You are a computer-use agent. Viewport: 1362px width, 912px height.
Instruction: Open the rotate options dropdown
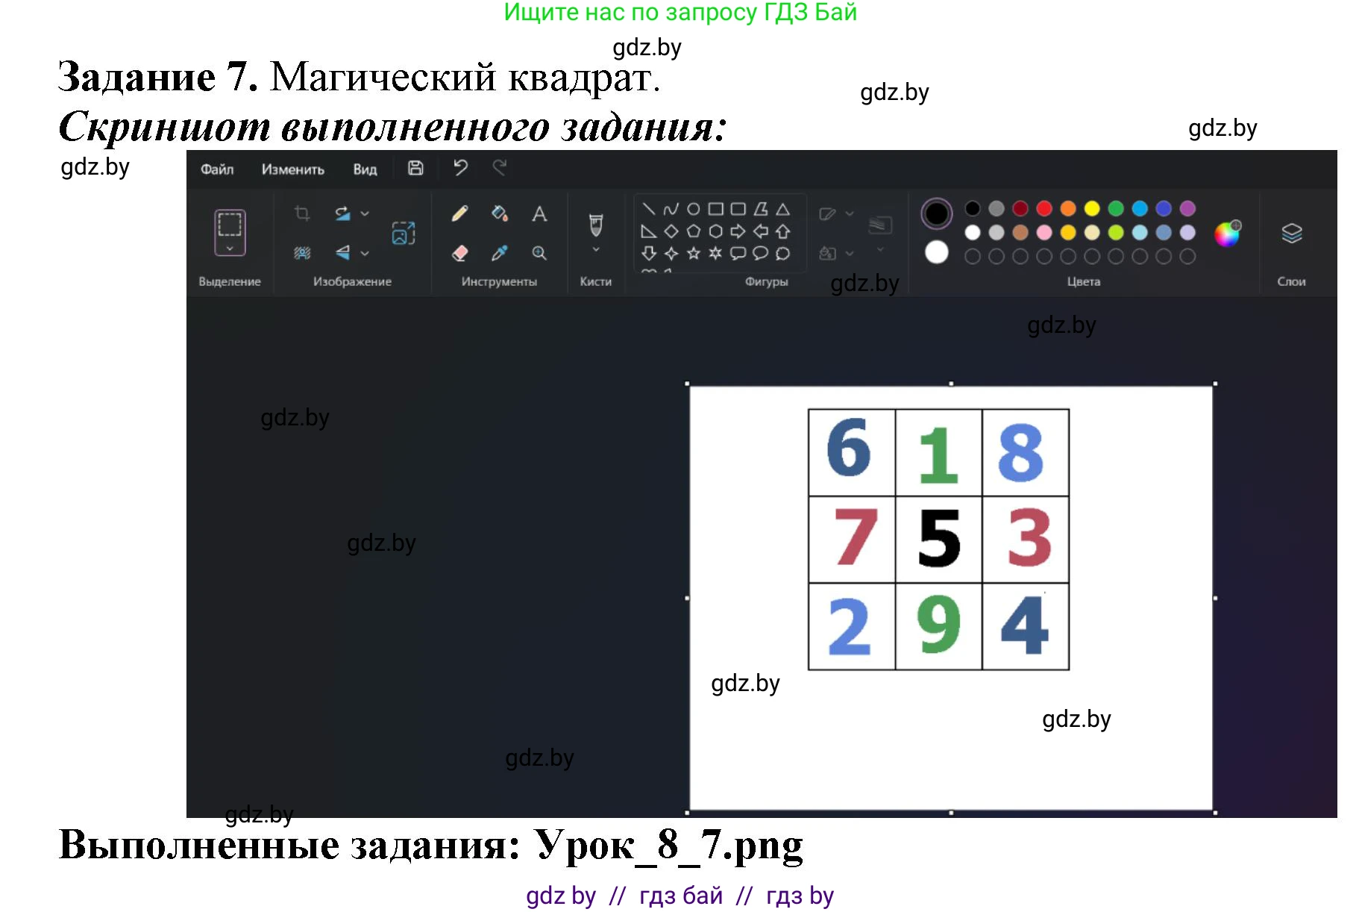(365, 213)
